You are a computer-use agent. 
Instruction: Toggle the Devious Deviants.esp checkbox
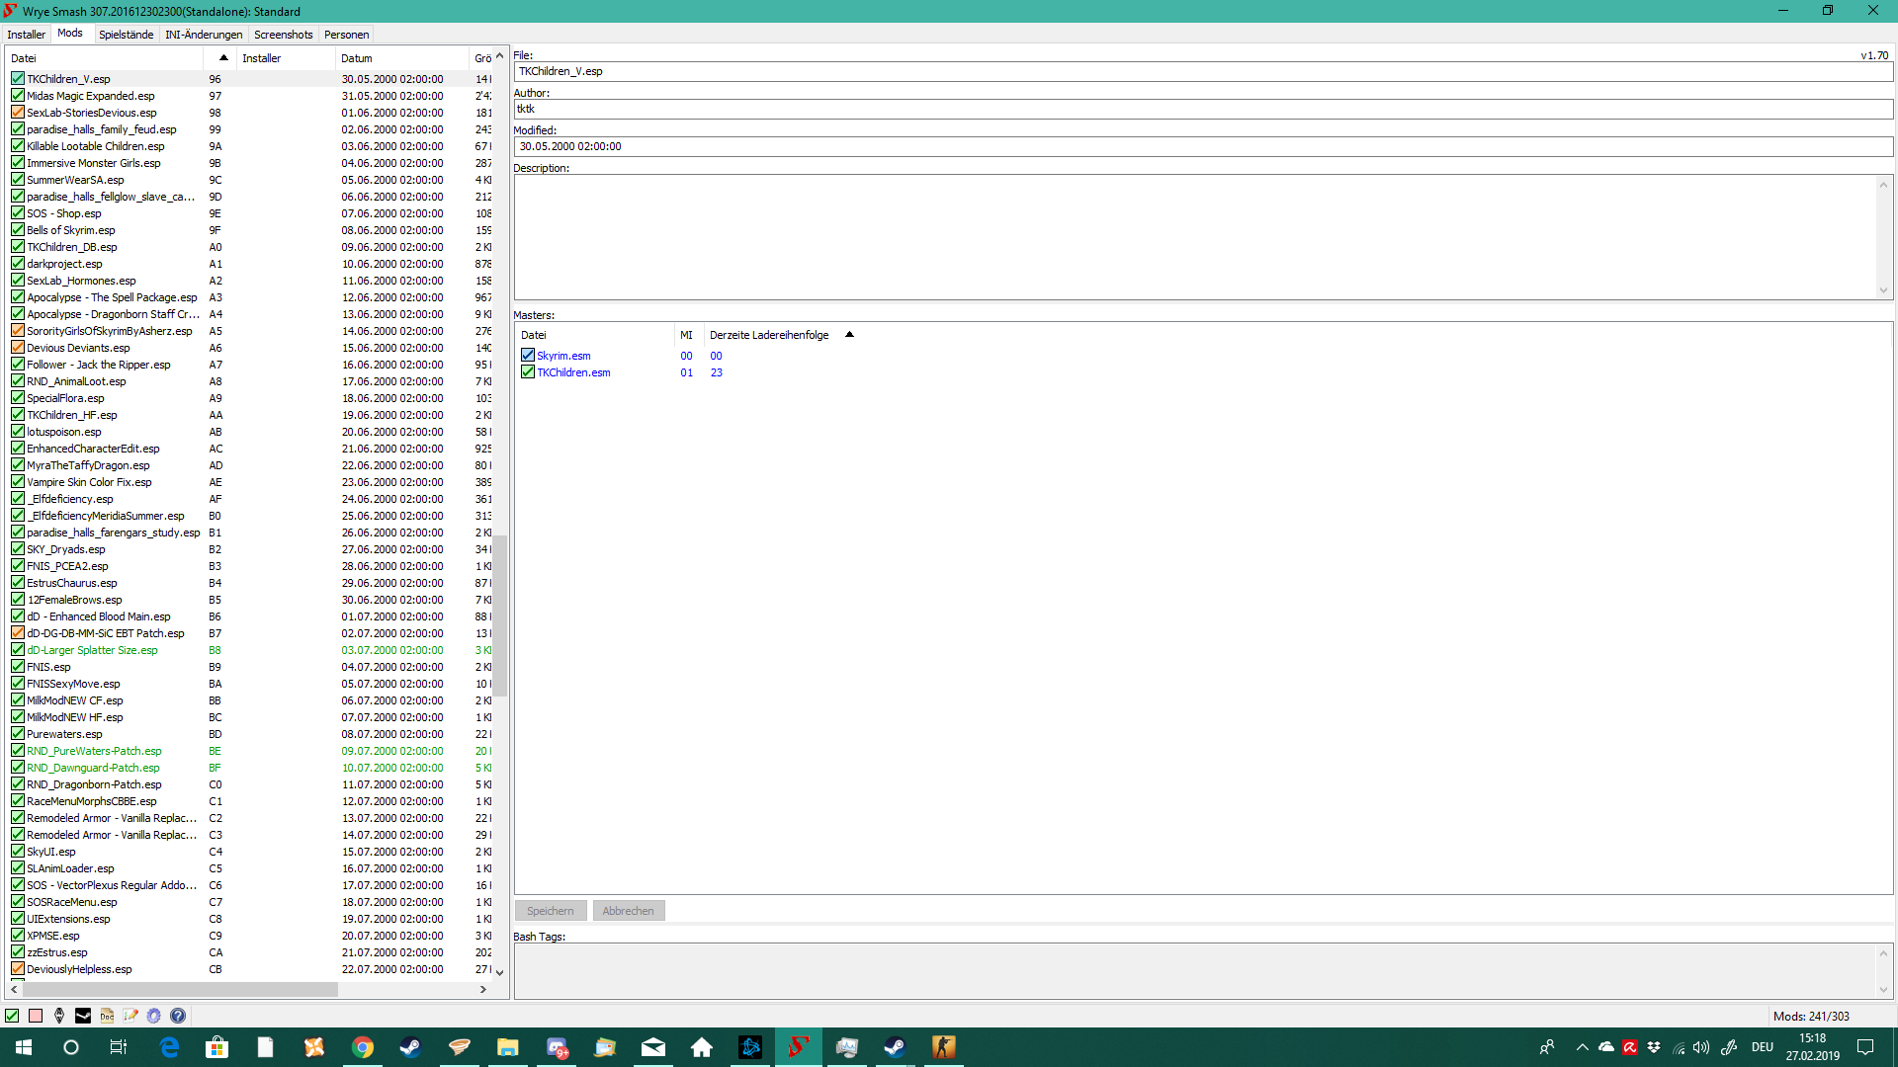coord(18,348)
